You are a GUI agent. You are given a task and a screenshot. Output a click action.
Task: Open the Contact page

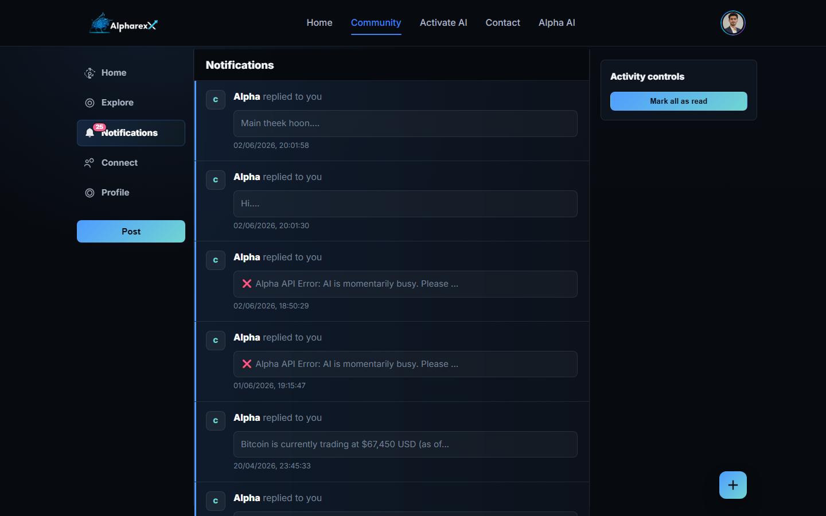click(503, 23)
